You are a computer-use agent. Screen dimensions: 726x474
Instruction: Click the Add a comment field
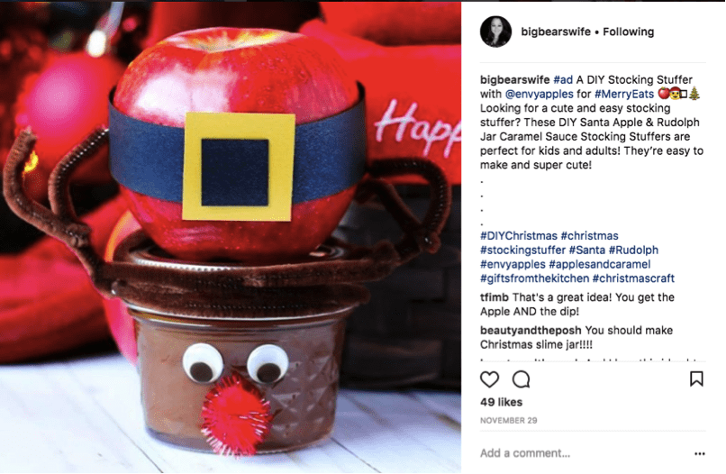tap(584, 453)
